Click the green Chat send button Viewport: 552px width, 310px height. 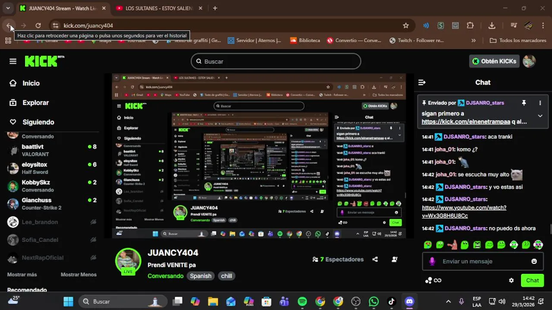click(532, 280)
